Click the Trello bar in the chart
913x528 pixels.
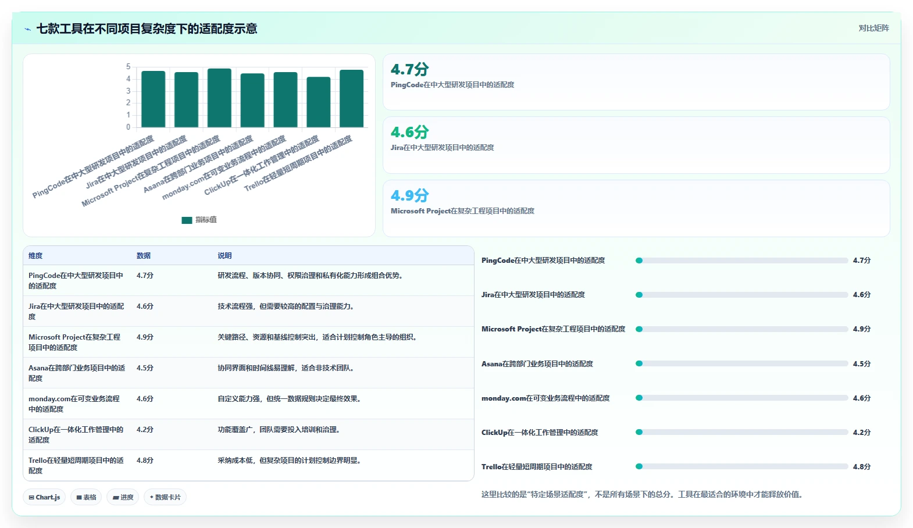point(352,98)
